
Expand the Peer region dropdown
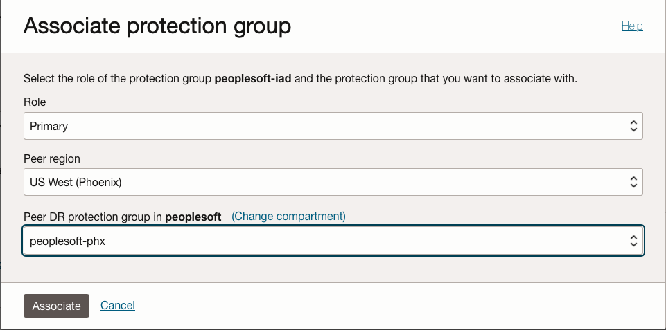(x=333, y=183)
